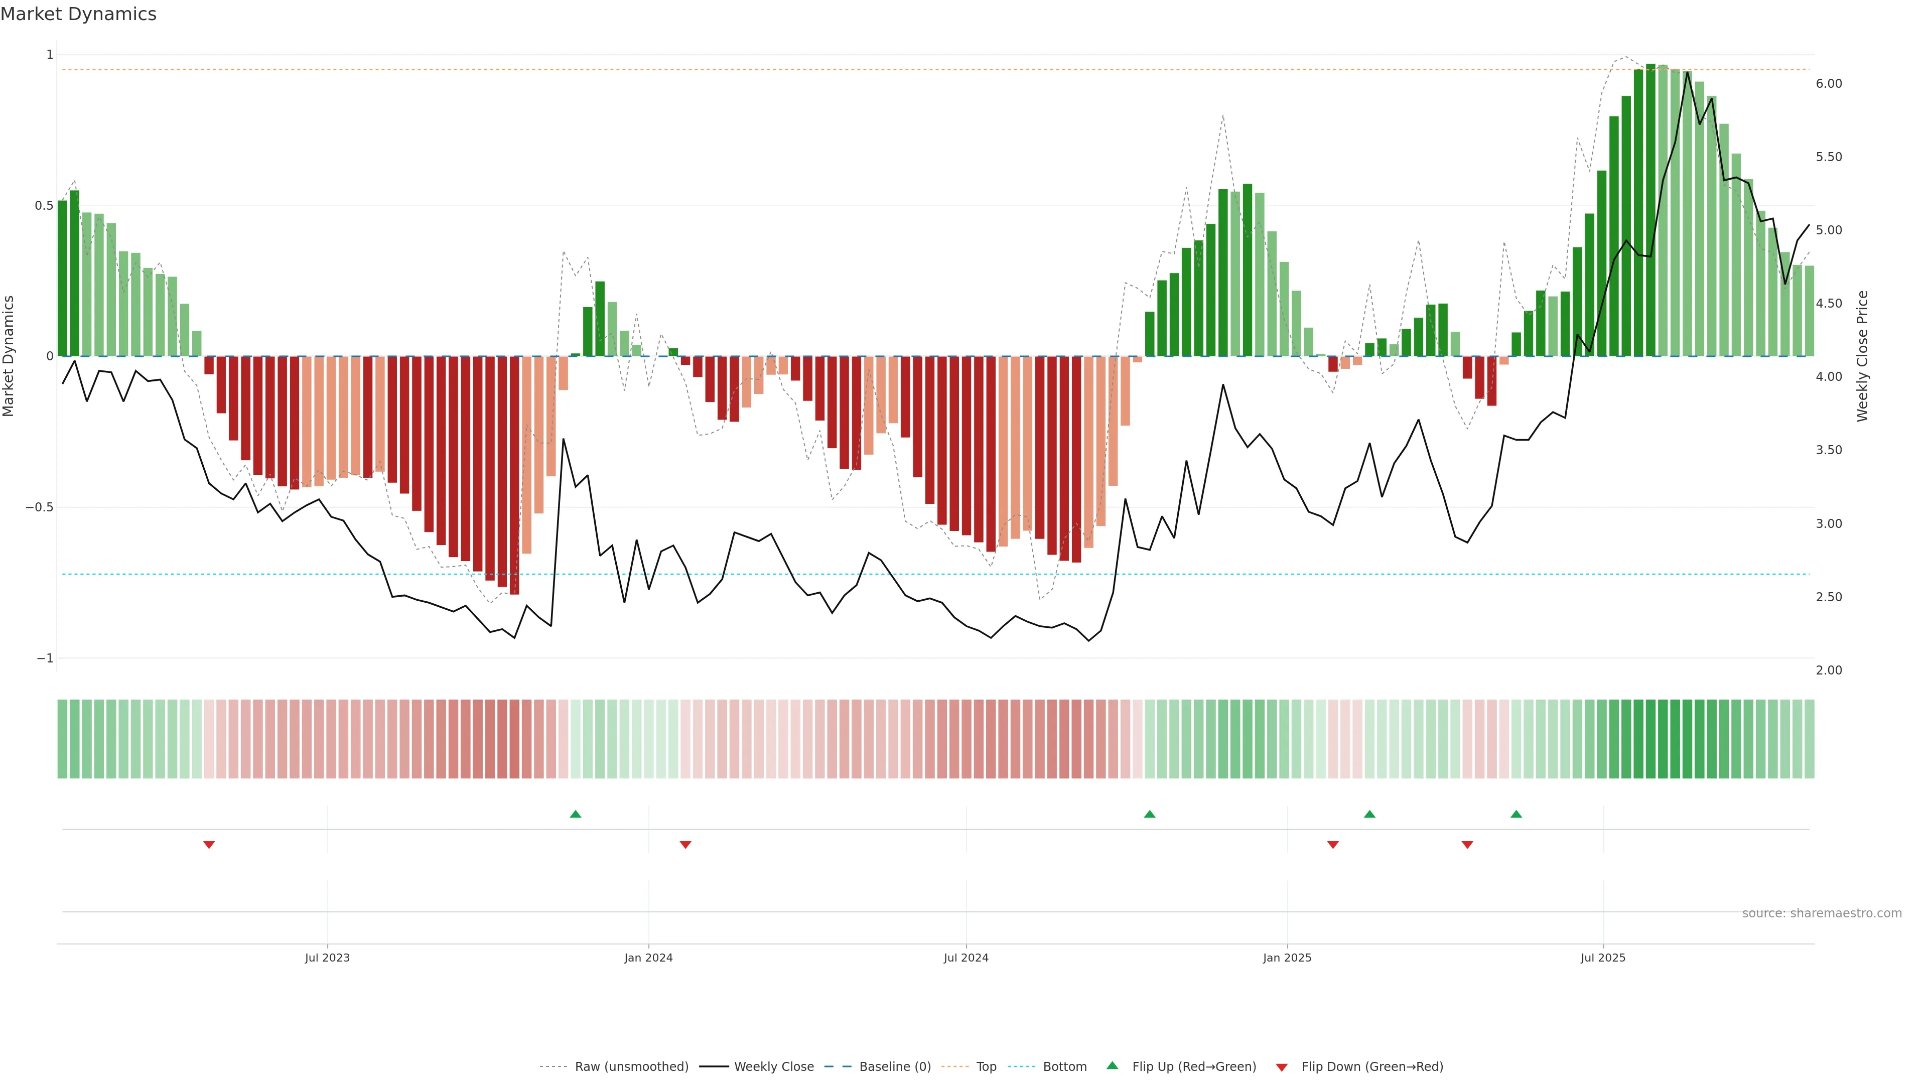The image size is (1927, 1084).
Task: Click the last green flip-up marker before Jul 2025
Action: (1516, 814)
